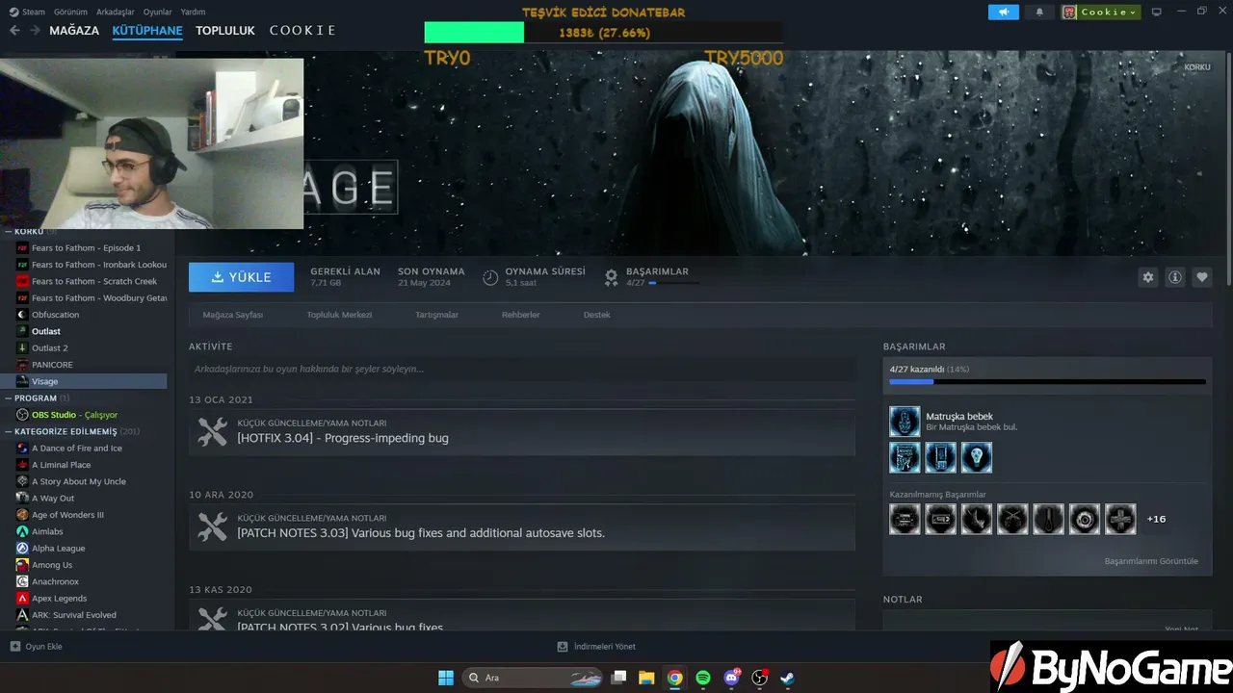Open Visage settings gear icon
This screenshot has height=693, width=1233.
[1147, 277]
